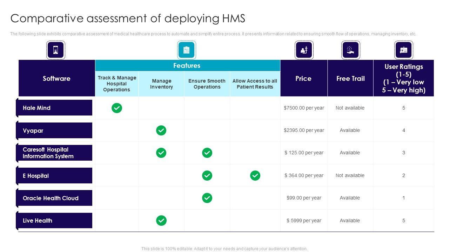Click the mobile phone icon above Software
The width and height of the screenshot is (449, 252).
[x=56, y=50]
